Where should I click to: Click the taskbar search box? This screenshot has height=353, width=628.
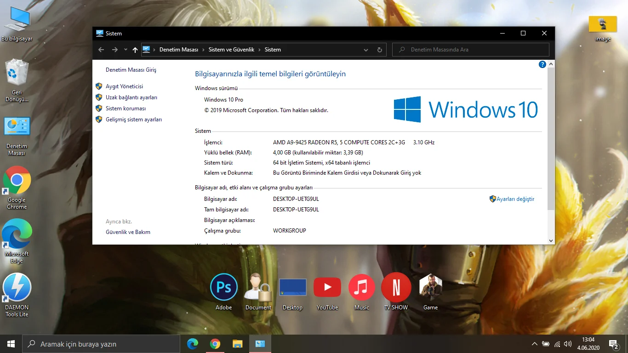(101, 344)
